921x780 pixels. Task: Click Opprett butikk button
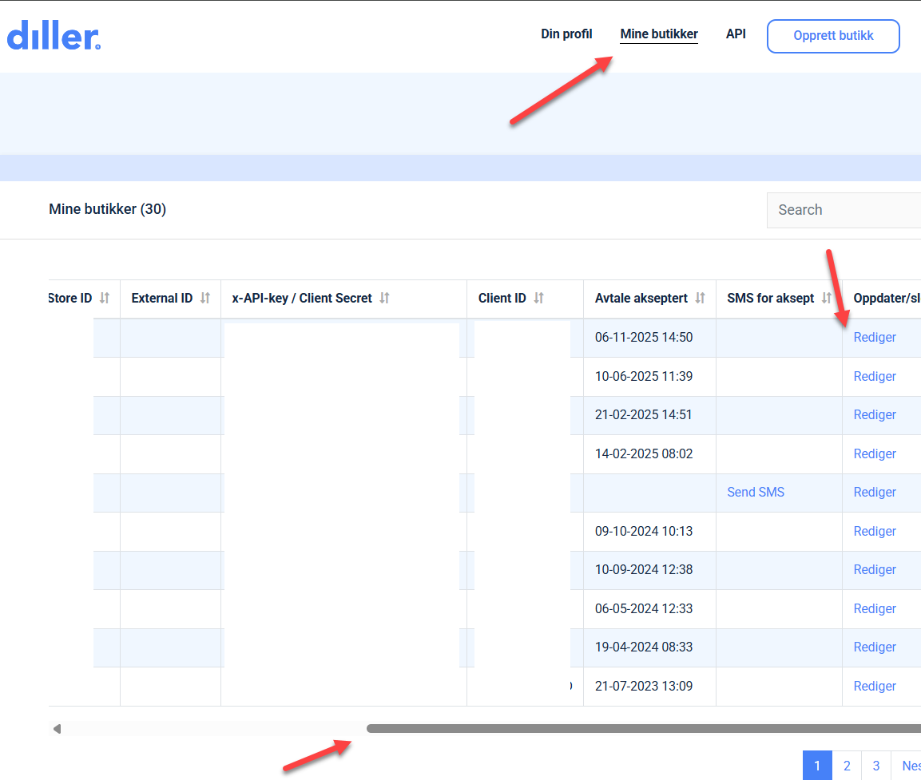click(833, 36)
